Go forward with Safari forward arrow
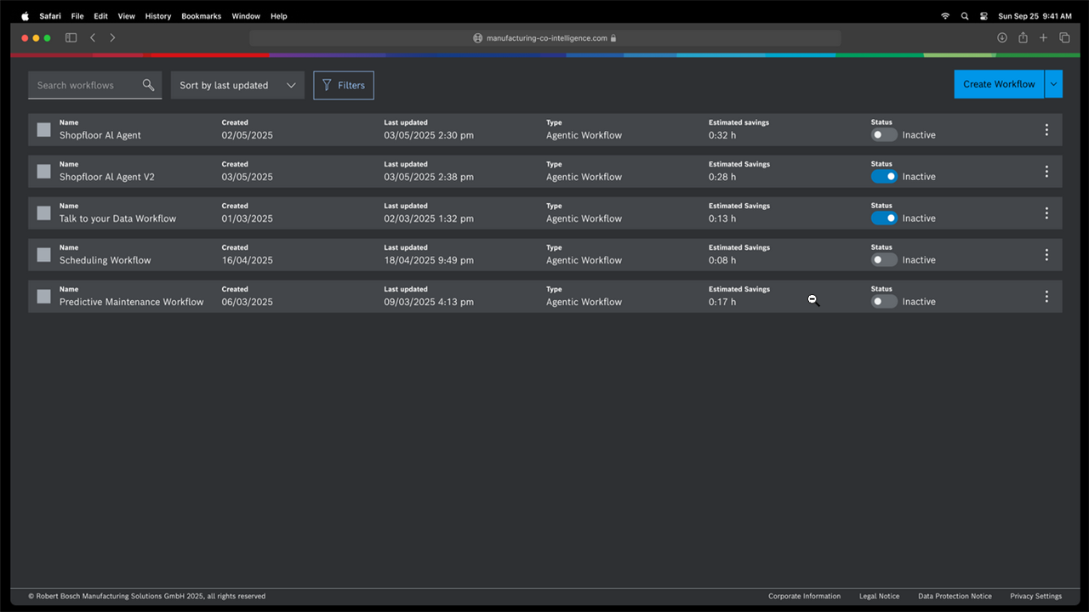This screenshot has height=612, width=1089. [112, 37]
